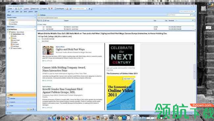Click the Forward button

[x=43, y=9]
